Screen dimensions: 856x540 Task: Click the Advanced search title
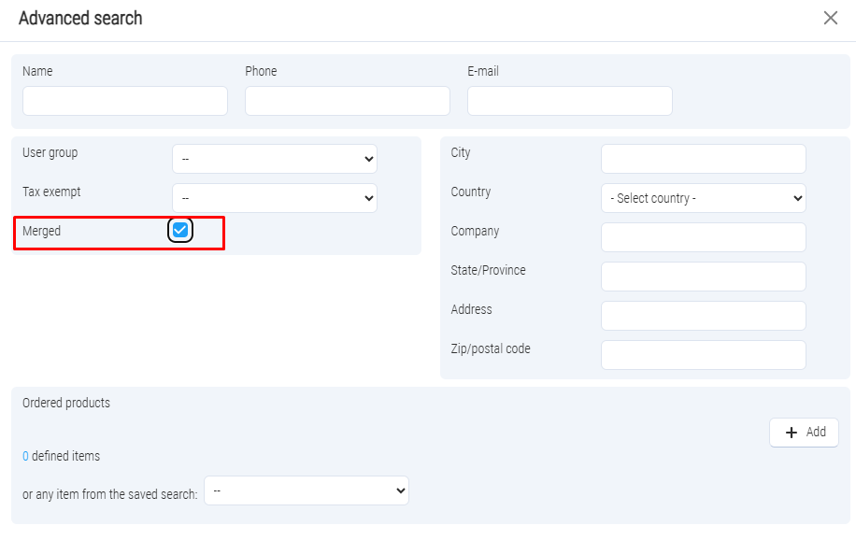click(x=80, y=18)
